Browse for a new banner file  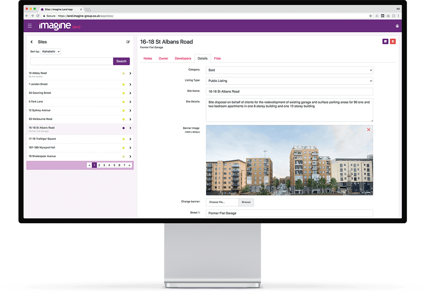click(x=246, y=202)
